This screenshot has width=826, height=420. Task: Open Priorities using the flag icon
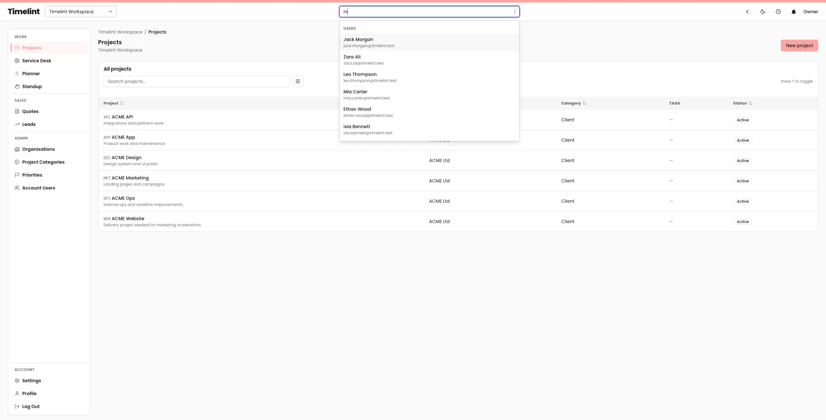click(16, 175)
